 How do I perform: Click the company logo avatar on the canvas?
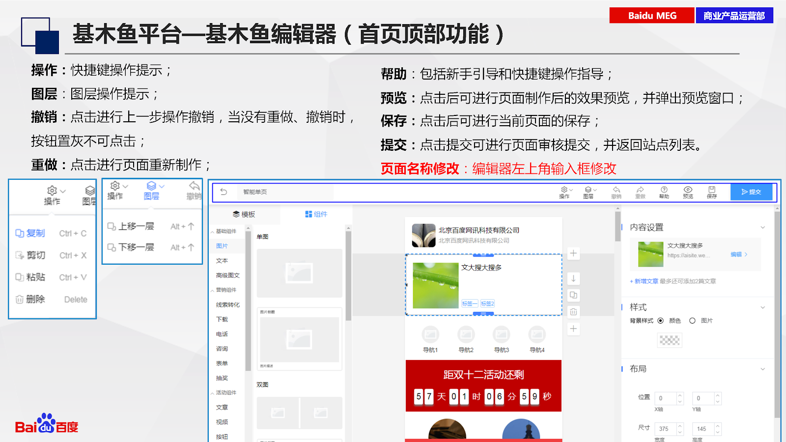coord(423,235)
